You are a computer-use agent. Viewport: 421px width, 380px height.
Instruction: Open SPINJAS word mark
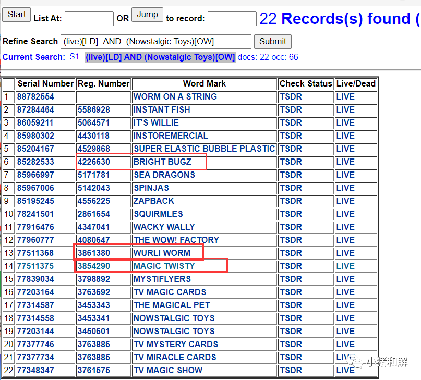(x=151, y=188)
